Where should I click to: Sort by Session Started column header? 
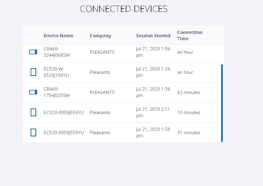153,36
